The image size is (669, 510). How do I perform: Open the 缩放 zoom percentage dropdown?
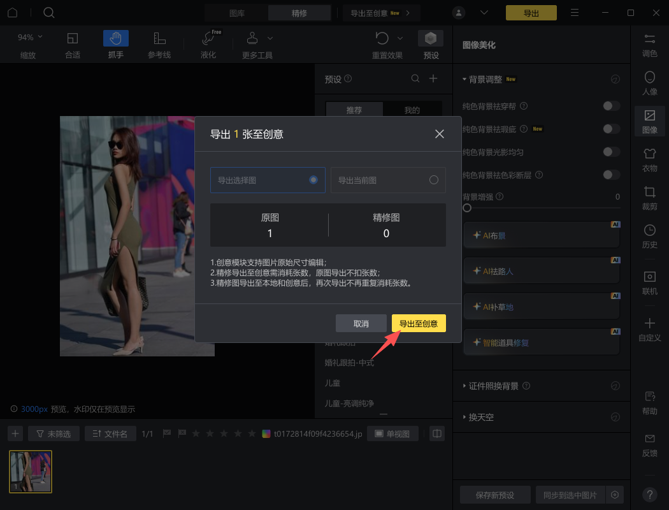point(30,38)
